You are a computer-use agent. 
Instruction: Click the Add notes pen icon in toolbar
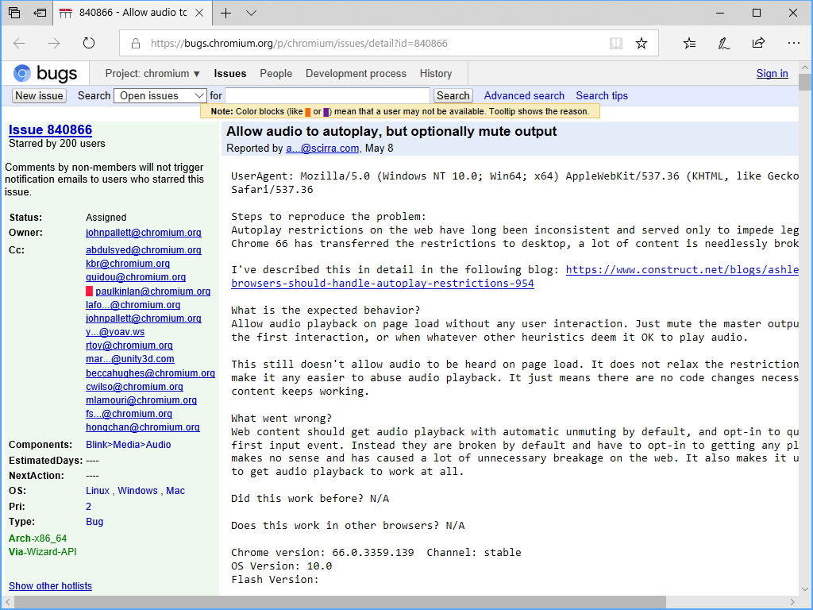723,42
